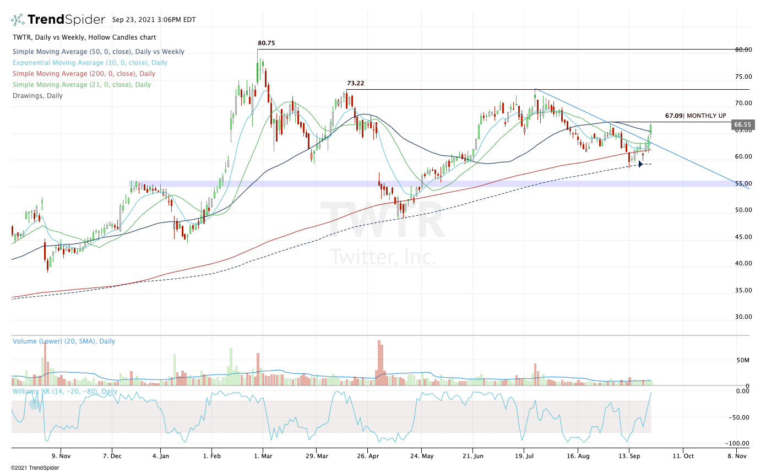Click the TrendSpider brand name
766x473 pixels.
coord(66,20)
